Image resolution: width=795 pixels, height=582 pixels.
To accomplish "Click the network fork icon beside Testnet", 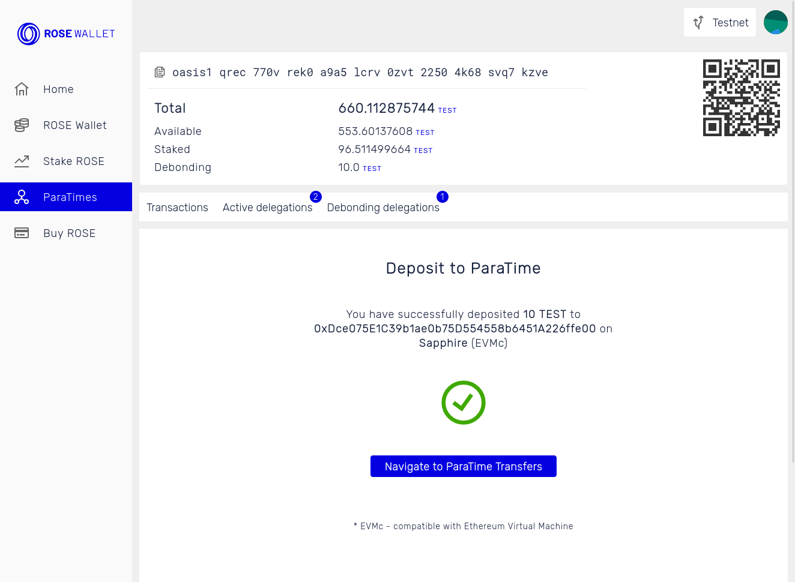I will tap(698, 22).
